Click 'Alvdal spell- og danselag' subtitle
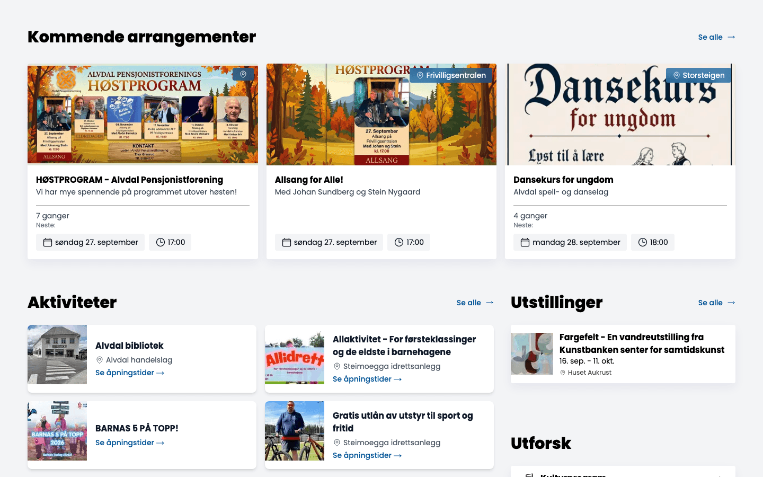The width and height of the screenshot is (763, 477). tap(561, 192)
